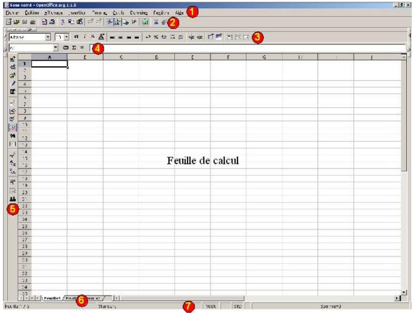Click the Open file folder icon
Viewport: 413px width, 313px height.
pyautogui.click(x=17, y=22)
